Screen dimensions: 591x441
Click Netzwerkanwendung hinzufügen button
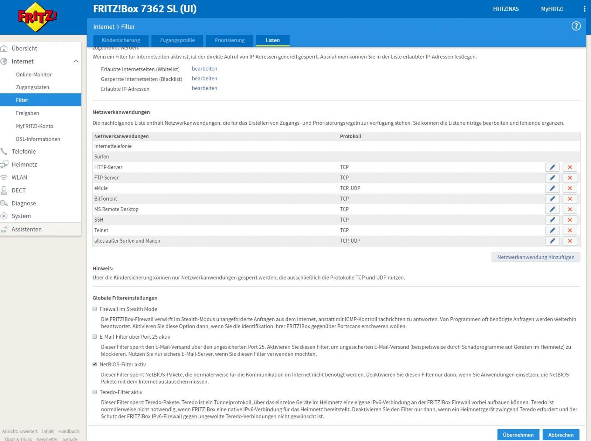[x=536, y=257]
